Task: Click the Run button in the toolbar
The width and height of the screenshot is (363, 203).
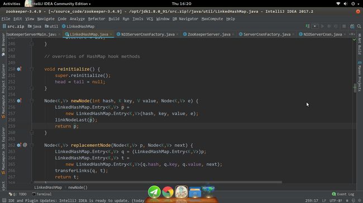Action: tap(322, 26)
